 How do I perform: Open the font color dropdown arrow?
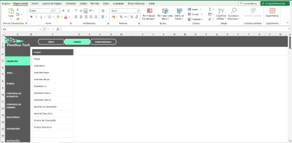click(69, 17)
